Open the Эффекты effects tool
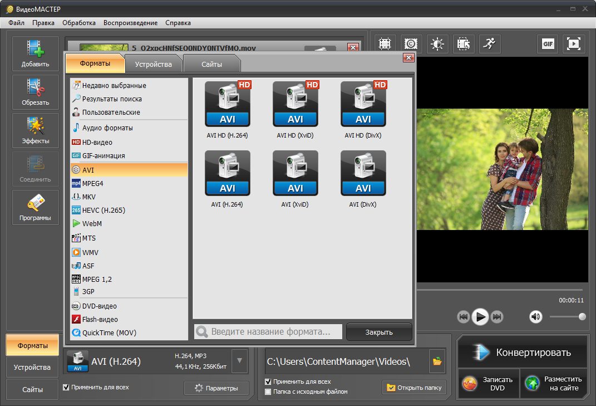596x406 pixels. [x=36, y=130]
